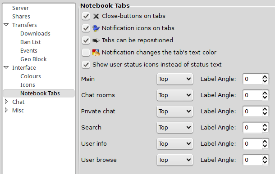Open the Search tab position dropdown
This screenshot has width=275, height=174.
[175, 128]
